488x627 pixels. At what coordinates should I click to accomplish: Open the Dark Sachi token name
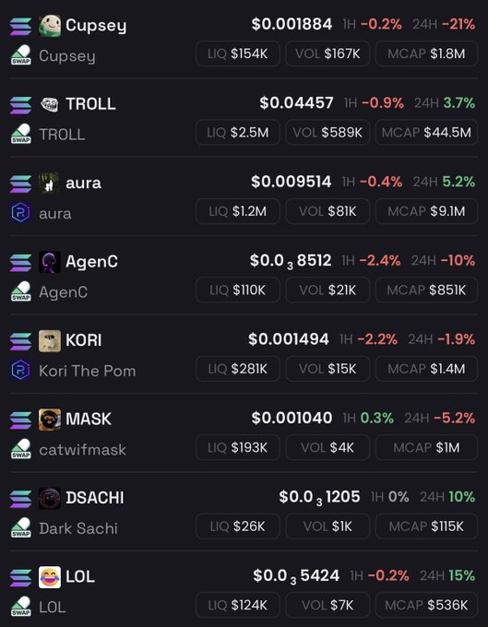coord(78,528)
